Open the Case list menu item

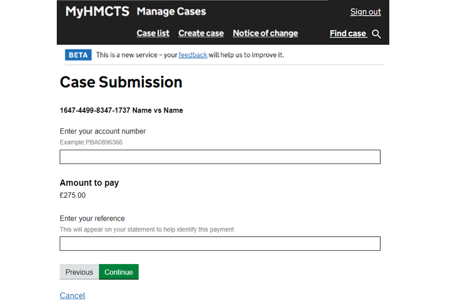point(153,33)
